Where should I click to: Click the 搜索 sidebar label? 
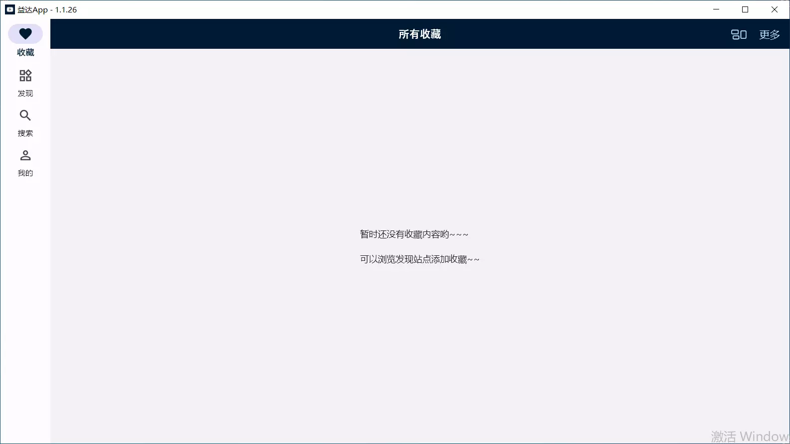pos(25,133)
